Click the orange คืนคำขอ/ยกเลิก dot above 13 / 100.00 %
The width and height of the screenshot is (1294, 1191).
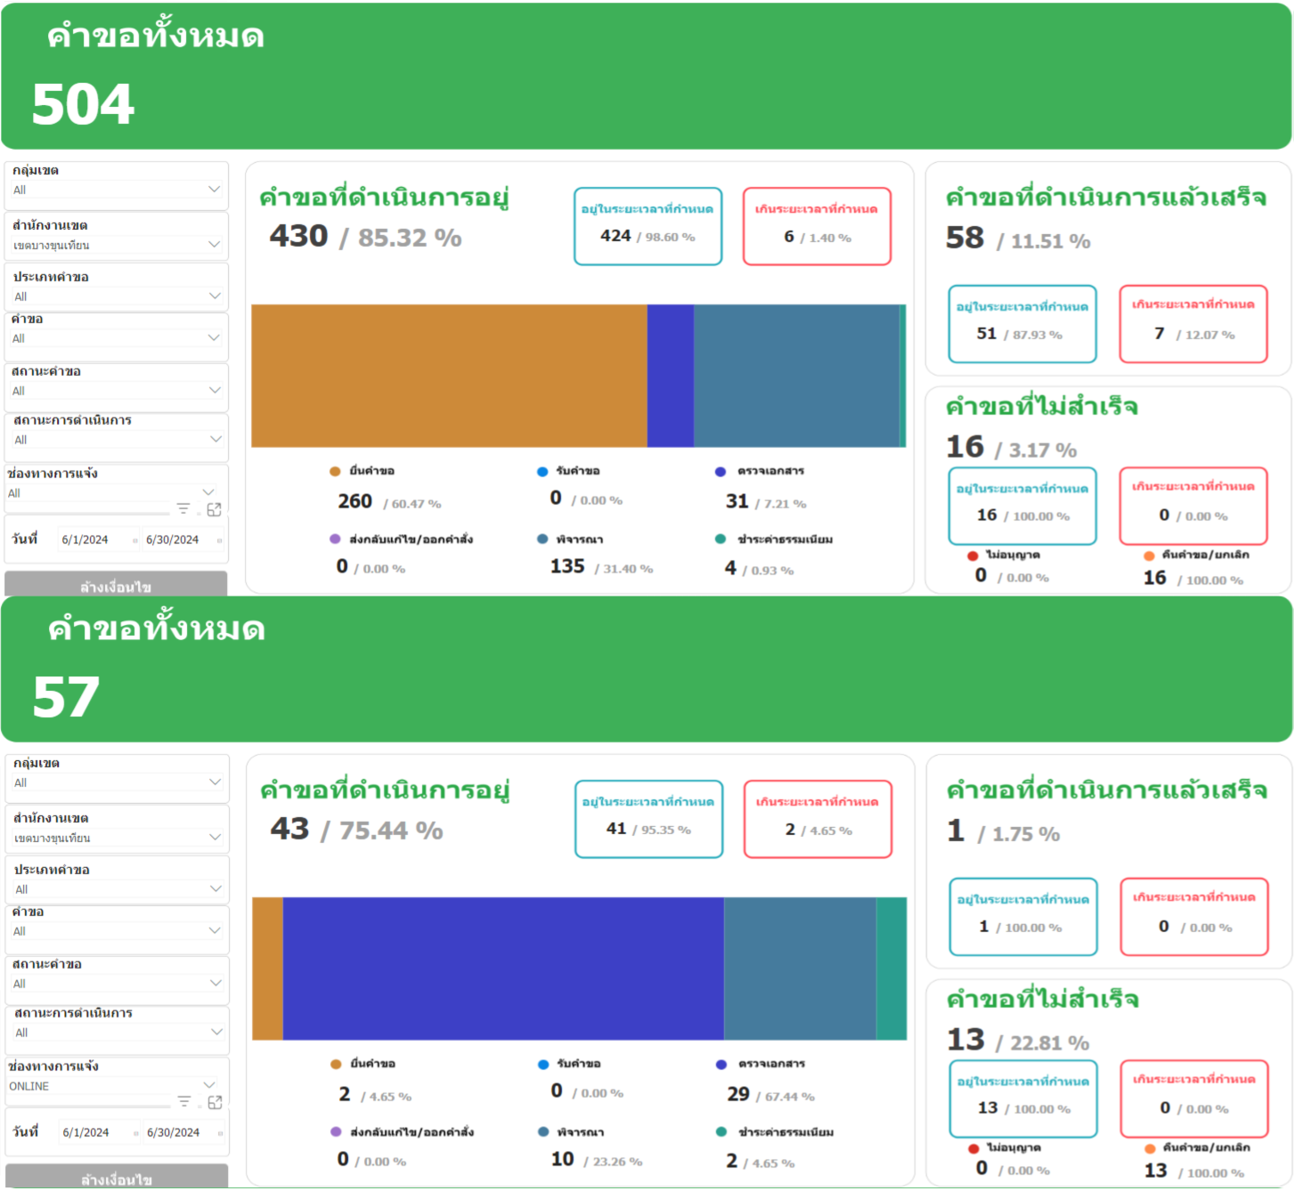pos(1150,1148)
